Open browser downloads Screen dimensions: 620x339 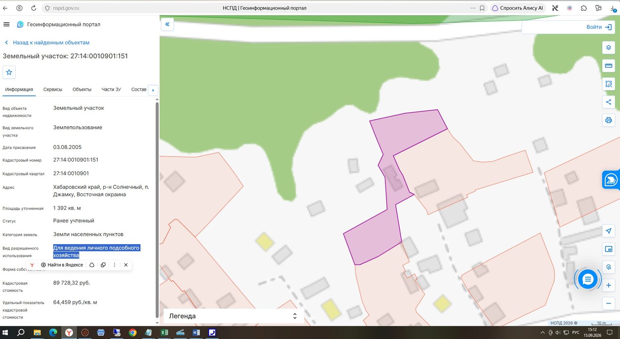click(613, 8)
